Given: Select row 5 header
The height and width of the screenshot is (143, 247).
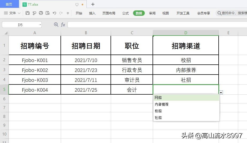Looking at the screenshot, I should point(4,90).
